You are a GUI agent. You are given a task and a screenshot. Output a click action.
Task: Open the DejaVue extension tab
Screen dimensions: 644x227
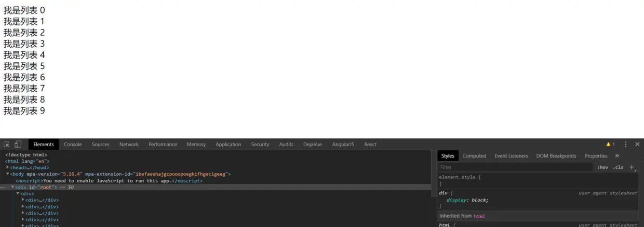pyautogui.click(x=313, y=144)
